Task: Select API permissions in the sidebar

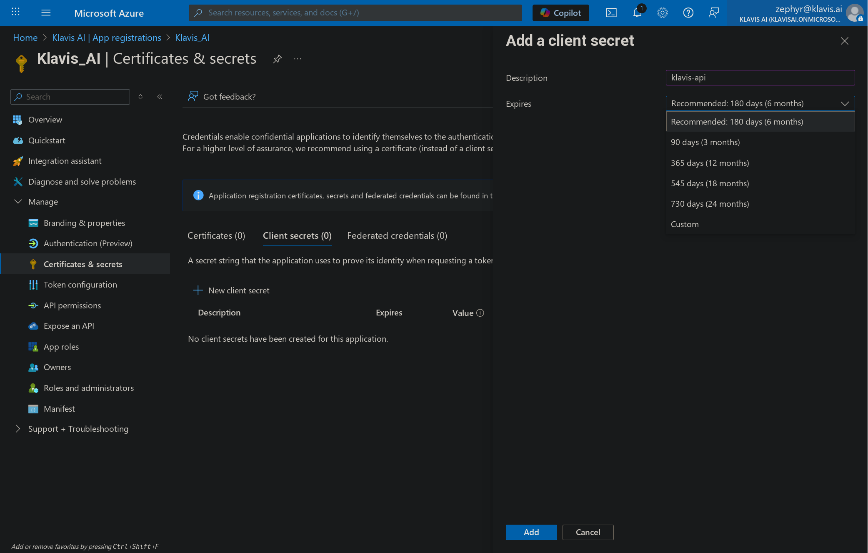Action: (72, 305)
